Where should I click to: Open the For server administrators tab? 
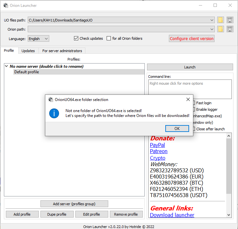62,51
